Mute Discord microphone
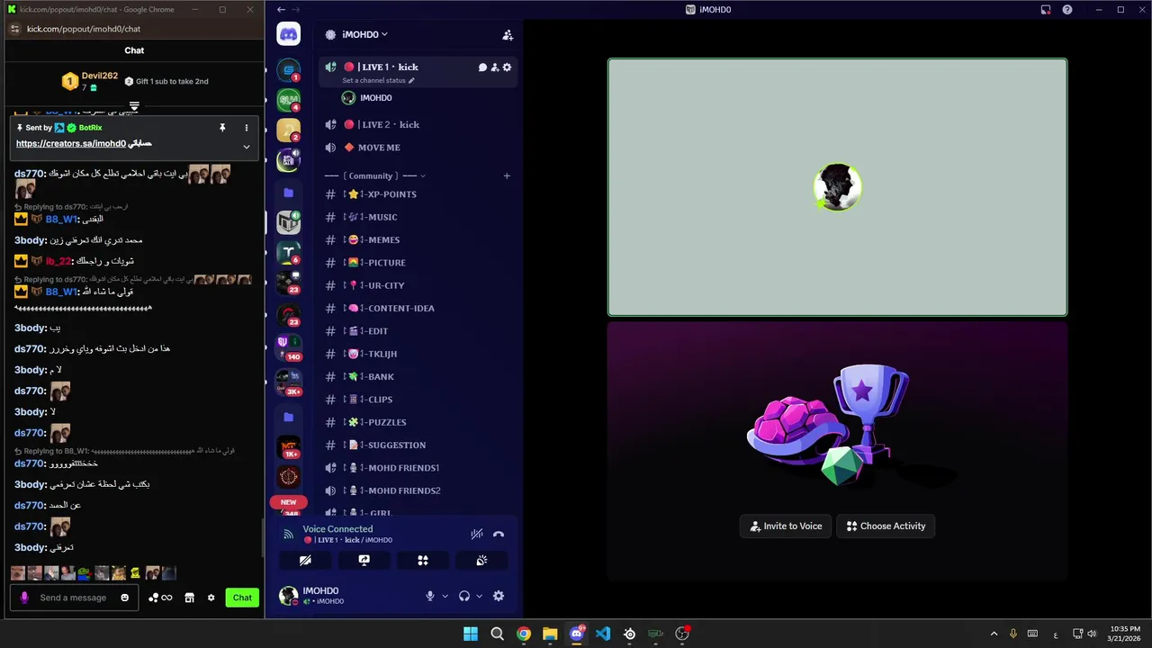This screenshot has width=1152, height=648. tap(430, 596)
